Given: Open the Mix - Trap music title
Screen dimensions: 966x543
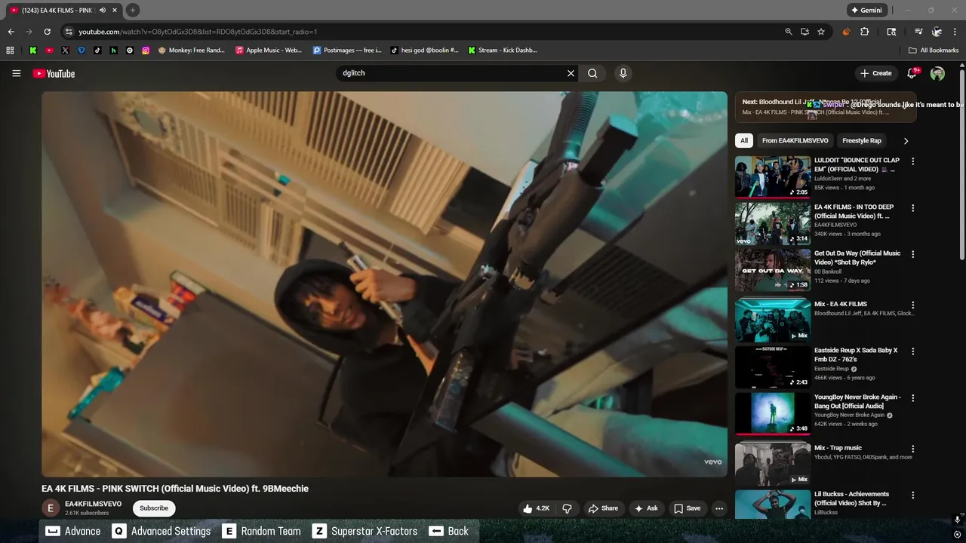Looking at the screenshot, I should pos(838,448).
